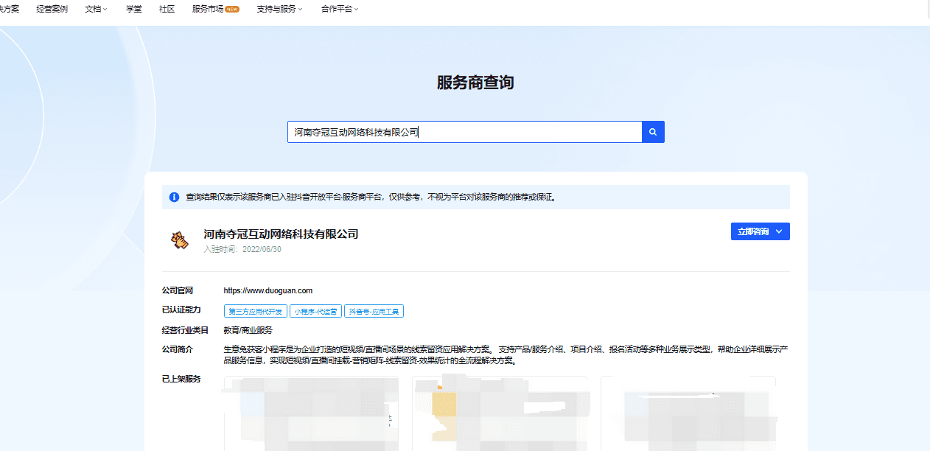Open the third listed service card thumbnail
The width and height of the screenshot is (930, 451).
[x=688, y=413]
